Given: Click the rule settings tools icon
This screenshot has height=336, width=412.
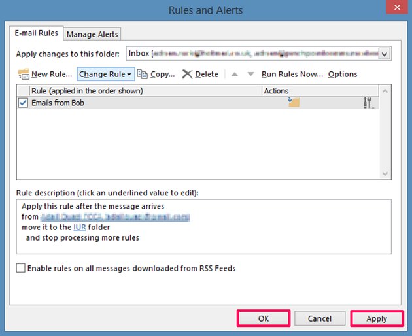Looking at the screenshot, I should click(x=368, y=103).
